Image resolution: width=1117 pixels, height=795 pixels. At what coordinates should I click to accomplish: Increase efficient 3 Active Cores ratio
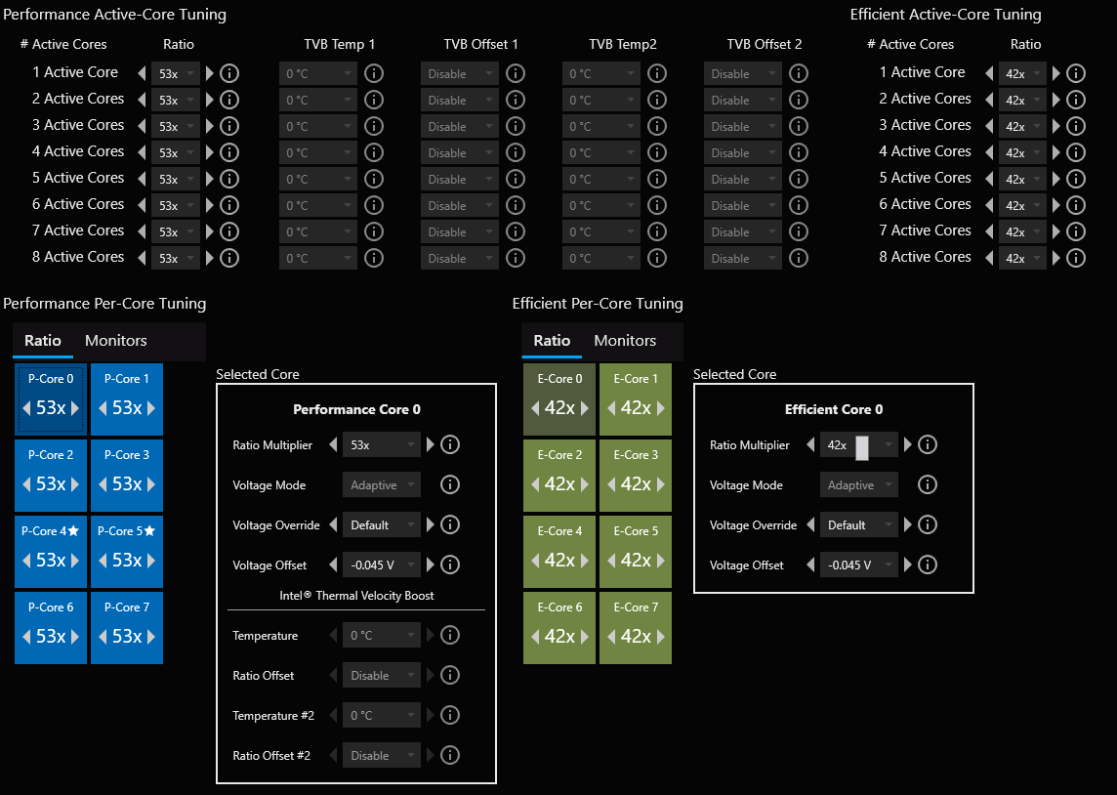coord(1056,126)
